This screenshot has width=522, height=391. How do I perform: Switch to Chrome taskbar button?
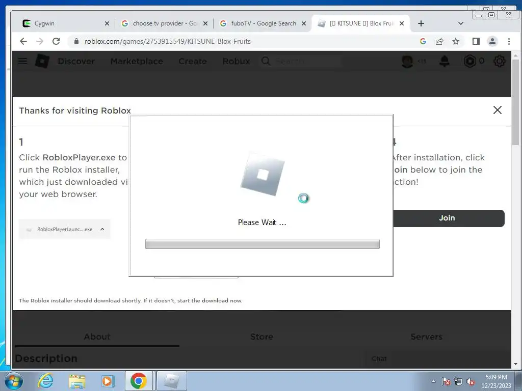(139, 381)
